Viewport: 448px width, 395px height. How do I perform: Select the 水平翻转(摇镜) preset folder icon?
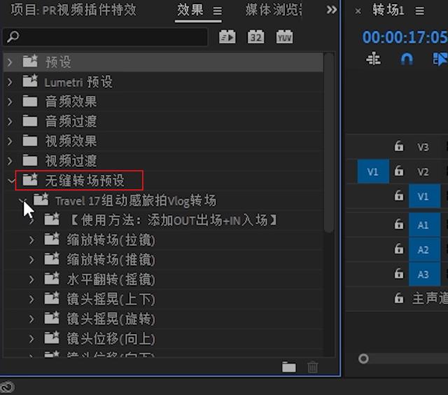click(x=52, y=278)
